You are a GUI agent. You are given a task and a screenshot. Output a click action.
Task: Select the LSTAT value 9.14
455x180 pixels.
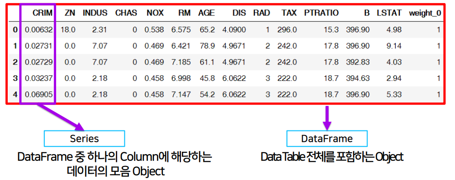pos(394,46)
